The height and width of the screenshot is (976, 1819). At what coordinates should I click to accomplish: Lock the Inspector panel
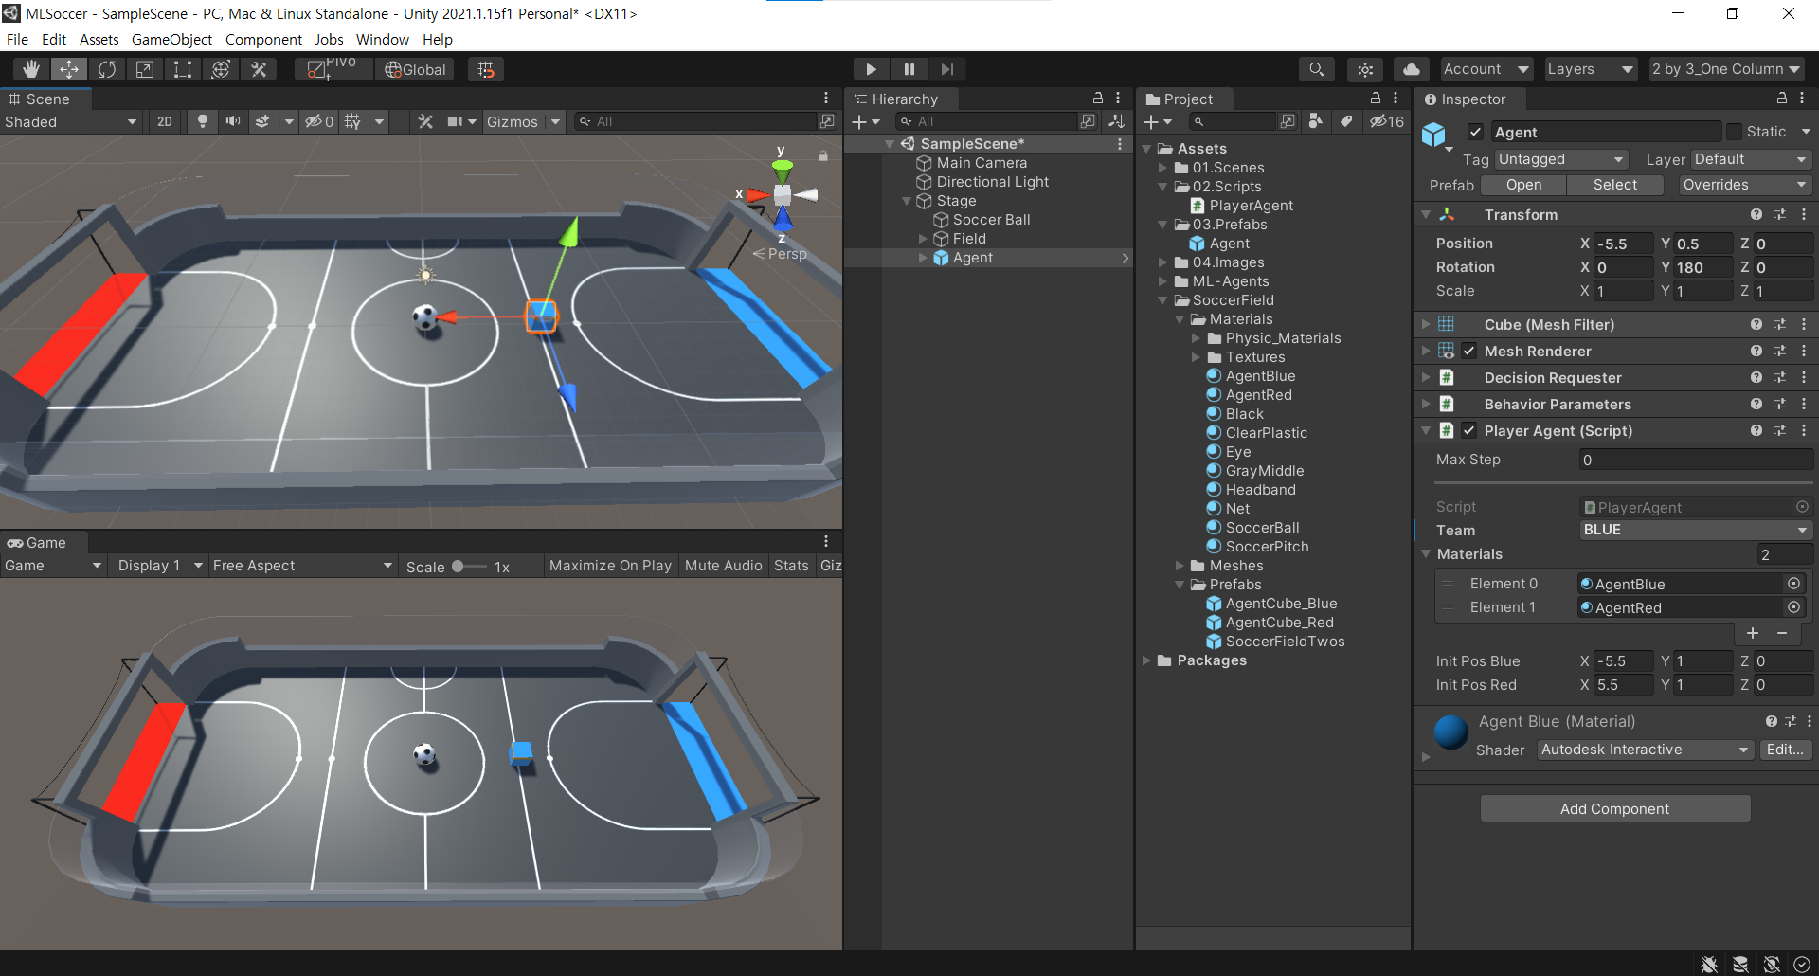pos(1781,99)
